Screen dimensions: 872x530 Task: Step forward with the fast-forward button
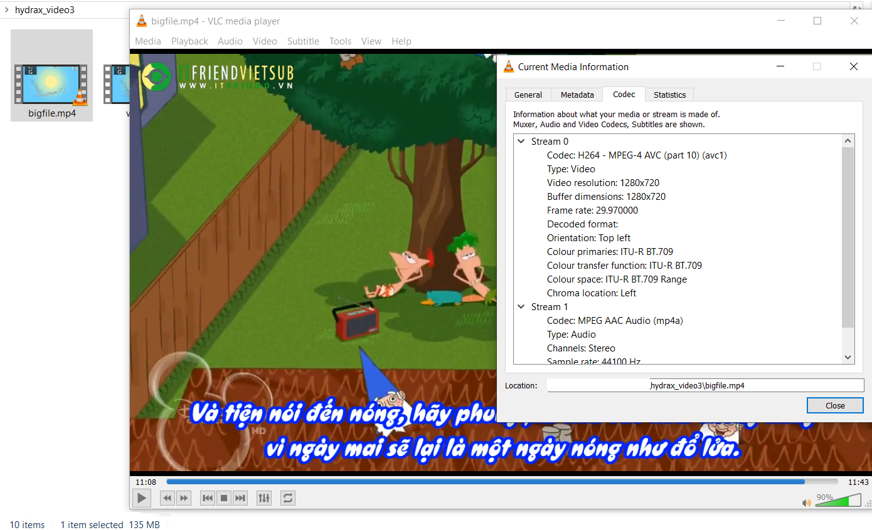[x=183, y=498]
